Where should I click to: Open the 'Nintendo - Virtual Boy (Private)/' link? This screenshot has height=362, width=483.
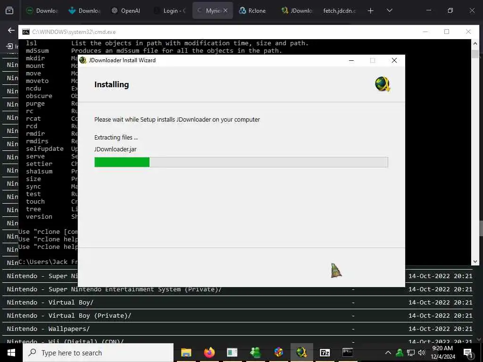pos(69,316)
